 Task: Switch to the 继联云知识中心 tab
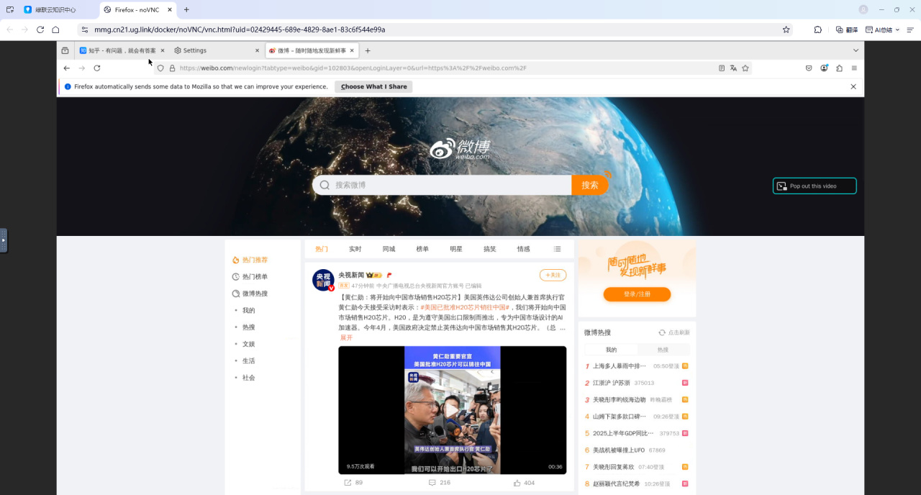[x=58, y=9]
